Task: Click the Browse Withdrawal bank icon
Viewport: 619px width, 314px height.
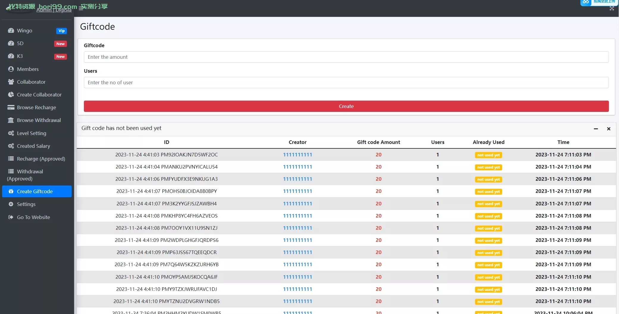Action: coord(11,120)
